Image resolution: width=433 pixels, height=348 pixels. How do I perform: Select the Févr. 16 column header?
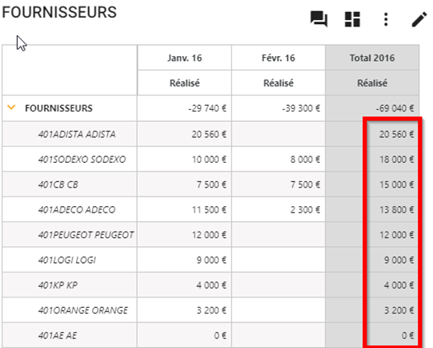[279, 58]
